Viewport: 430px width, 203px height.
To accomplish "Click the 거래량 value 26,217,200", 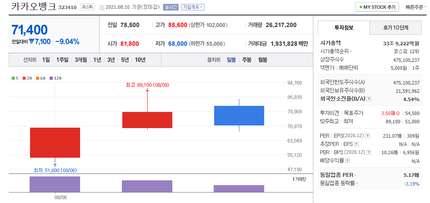I will (281, 25).
